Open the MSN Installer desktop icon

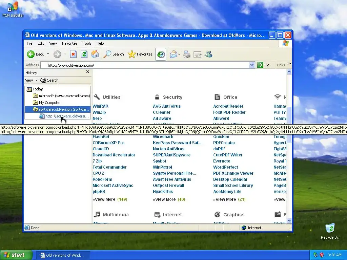pos(13,9)
